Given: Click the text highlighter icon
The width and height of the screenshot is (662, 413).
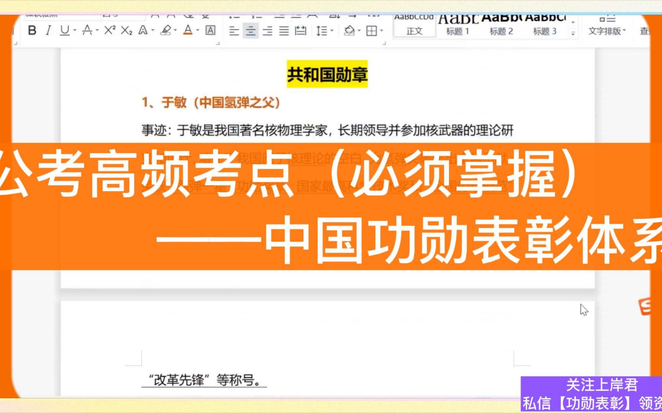Looking at the screenshot, I should (166, 30).
